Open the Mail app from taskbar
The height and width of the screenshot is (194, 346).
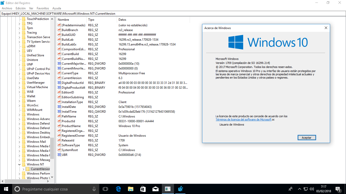coord(155,189)
